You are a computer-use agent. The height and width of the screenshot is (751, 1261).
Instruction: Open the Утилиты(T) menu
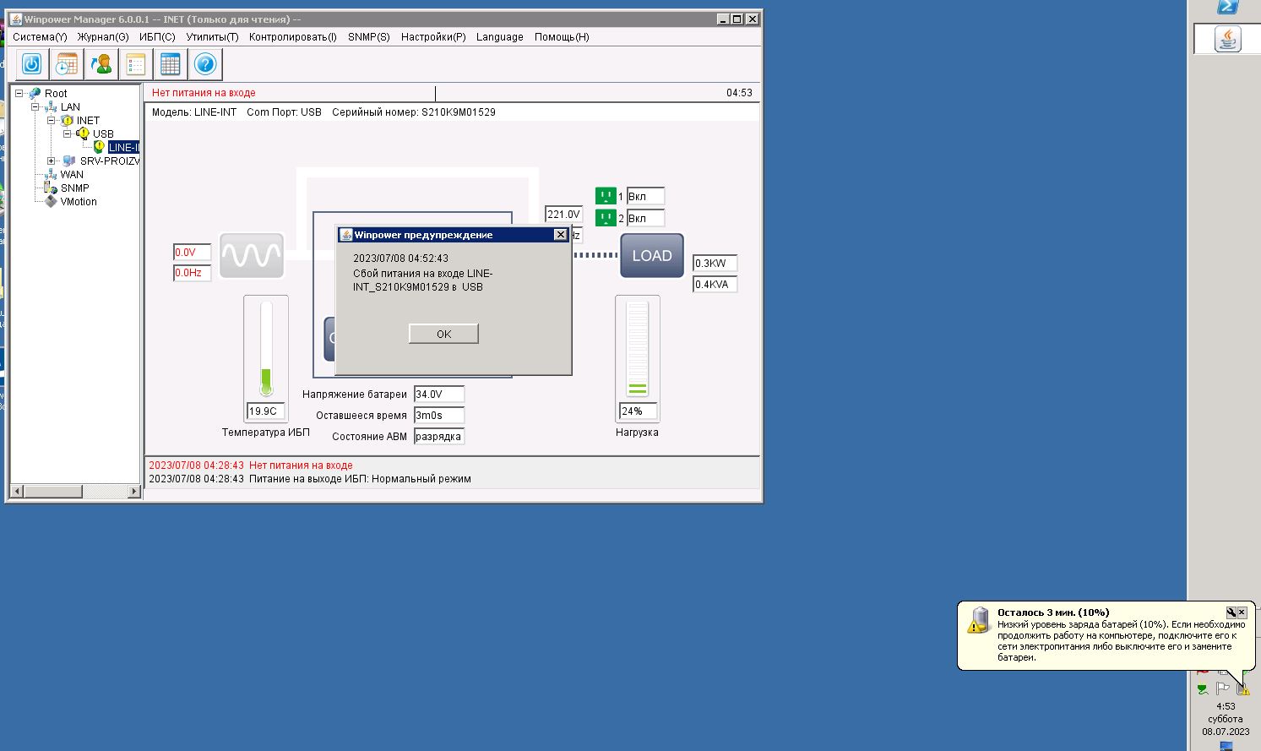(212, 37)
